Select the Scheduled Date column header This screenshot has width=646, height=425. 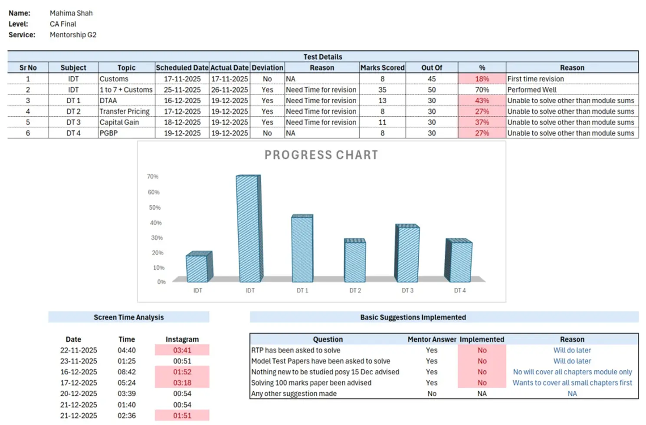(x=182, y=68)
